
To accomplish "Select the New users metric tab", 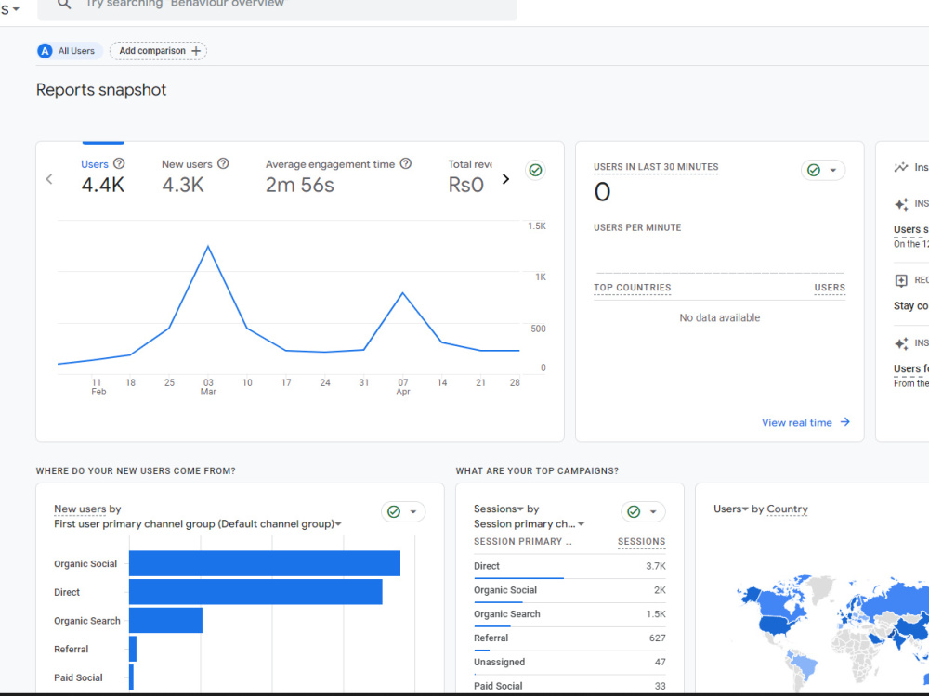I will pyautogui.click(x=195, y=176).
